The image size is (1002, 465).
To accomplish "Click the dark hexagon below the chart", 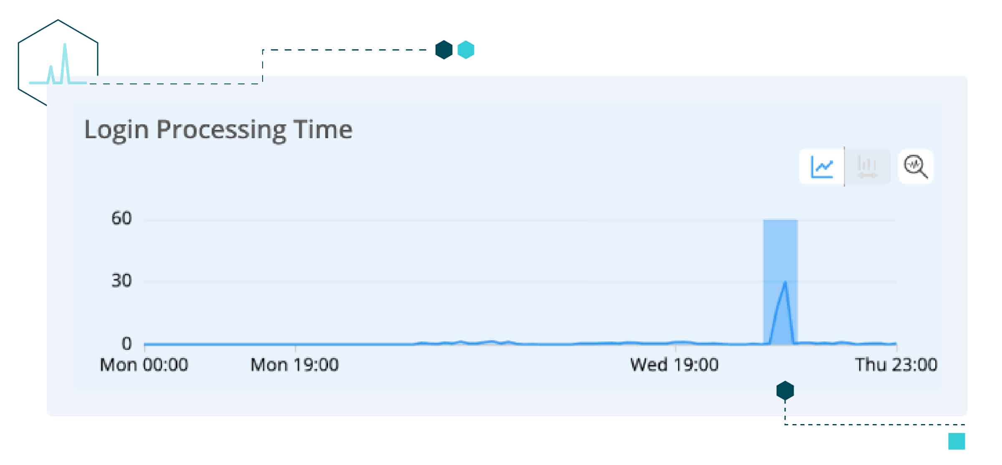I will [x=785, y=391].
